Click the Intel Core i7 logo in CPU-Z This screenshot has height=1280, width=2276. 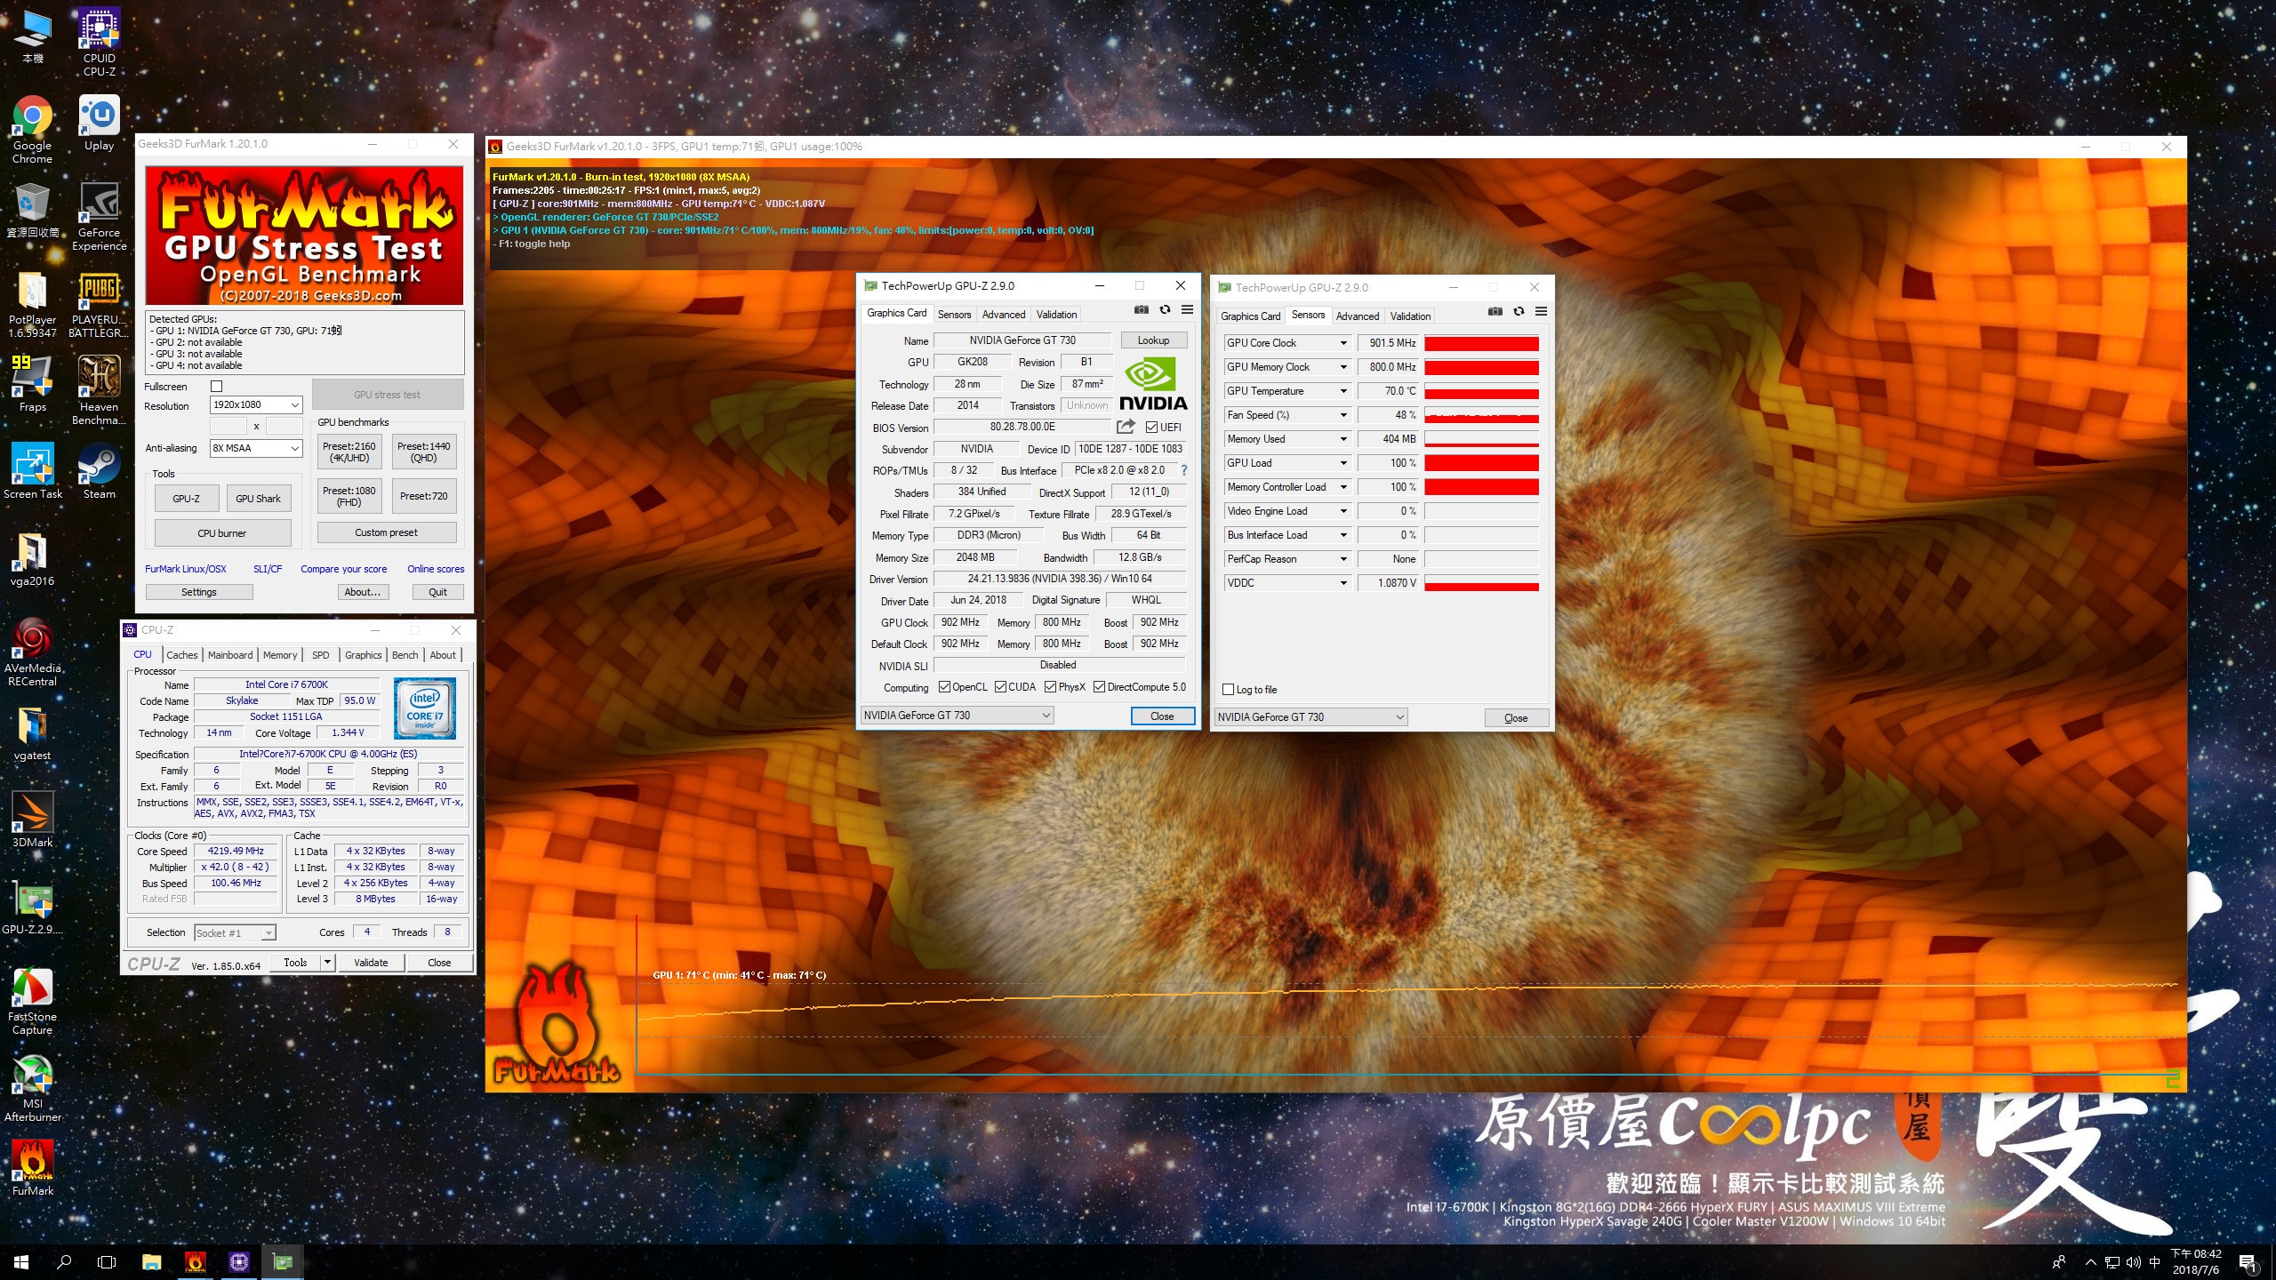425,708
